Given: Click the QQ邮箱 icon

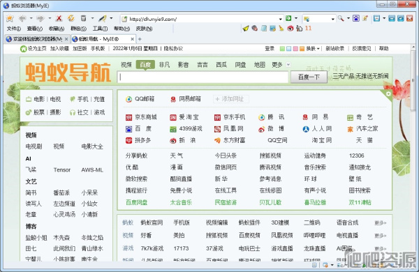Looking at the screenshot, I should (x=128, y=99).
